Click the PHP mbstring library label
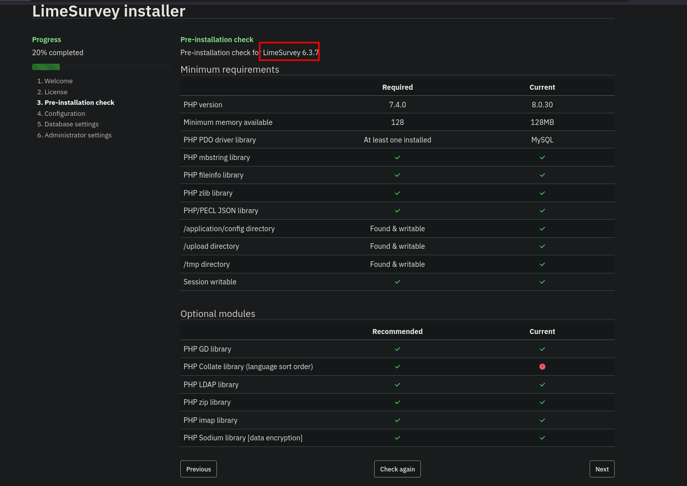Screen dimensions: 687x486 pyautogui.click(x=217, y=157)
